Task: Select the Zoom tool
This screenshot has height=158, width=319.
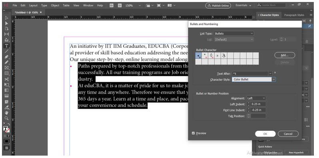Action: [x=6, y=118]
